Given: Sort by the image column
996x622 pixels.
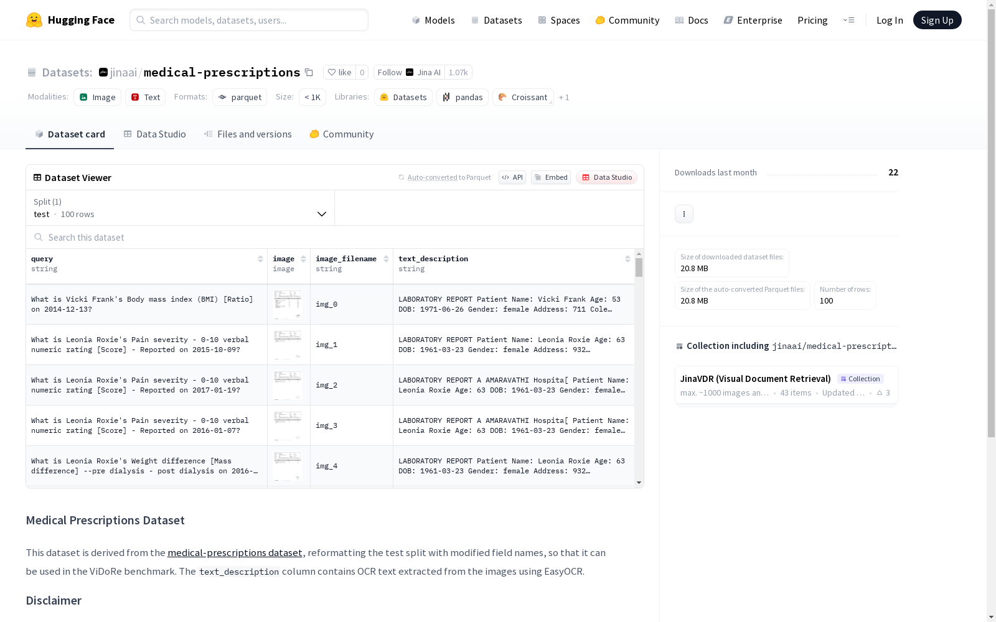Looking at the screenshot, I should [x=303, y=259].
